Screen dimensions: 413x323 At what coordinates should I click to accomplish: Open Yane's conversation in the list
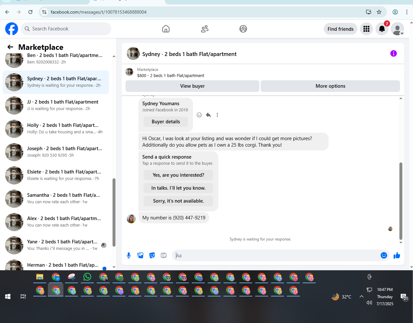(x=56, y=245)
